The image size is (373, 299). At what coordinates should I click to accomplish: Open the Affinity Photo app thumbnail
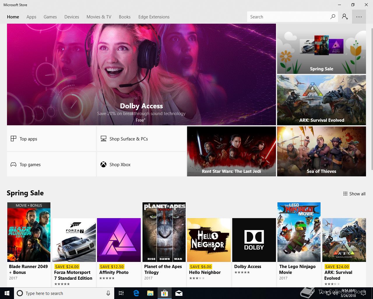point(119,240)
